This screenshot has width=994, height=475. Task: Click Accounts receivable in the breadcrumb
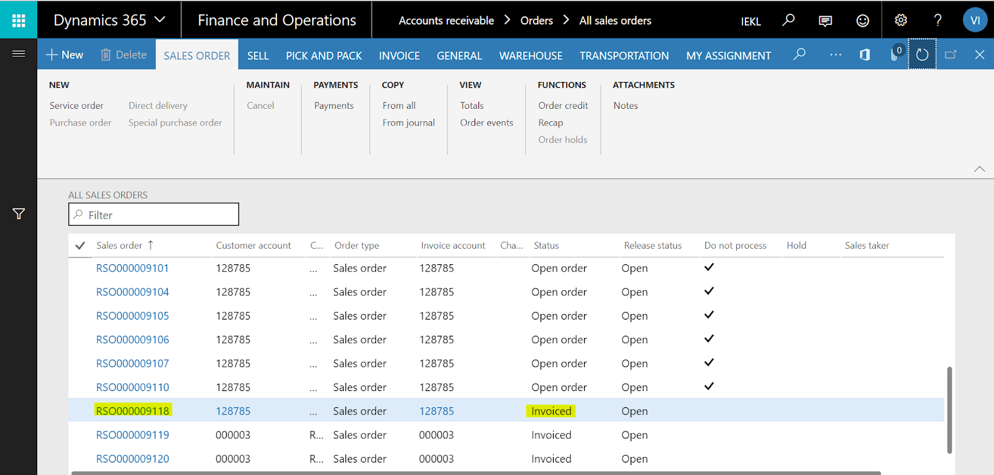pyautogui.click(x=446, y=21)
